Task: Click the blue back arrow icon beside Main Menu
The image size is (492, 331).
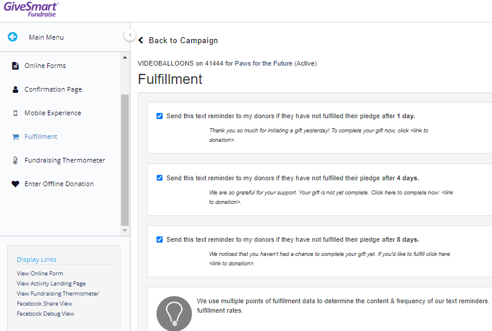Action: [12, 37]
